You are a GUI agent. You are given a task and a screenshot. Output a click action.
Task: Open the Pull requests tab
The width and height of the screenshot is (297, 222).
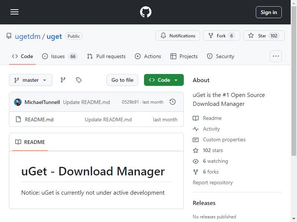[106, 56]
